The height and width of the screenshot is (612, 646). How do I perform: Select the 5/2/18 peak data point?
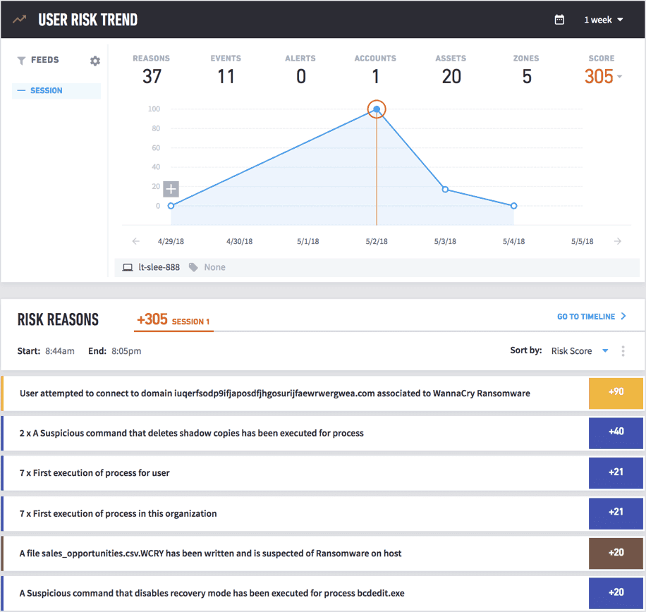(x=377, y=109)
